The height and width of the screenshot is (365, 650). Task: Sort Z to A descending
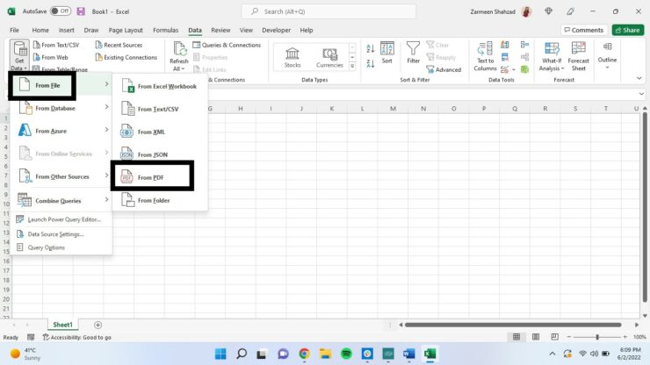370,63
